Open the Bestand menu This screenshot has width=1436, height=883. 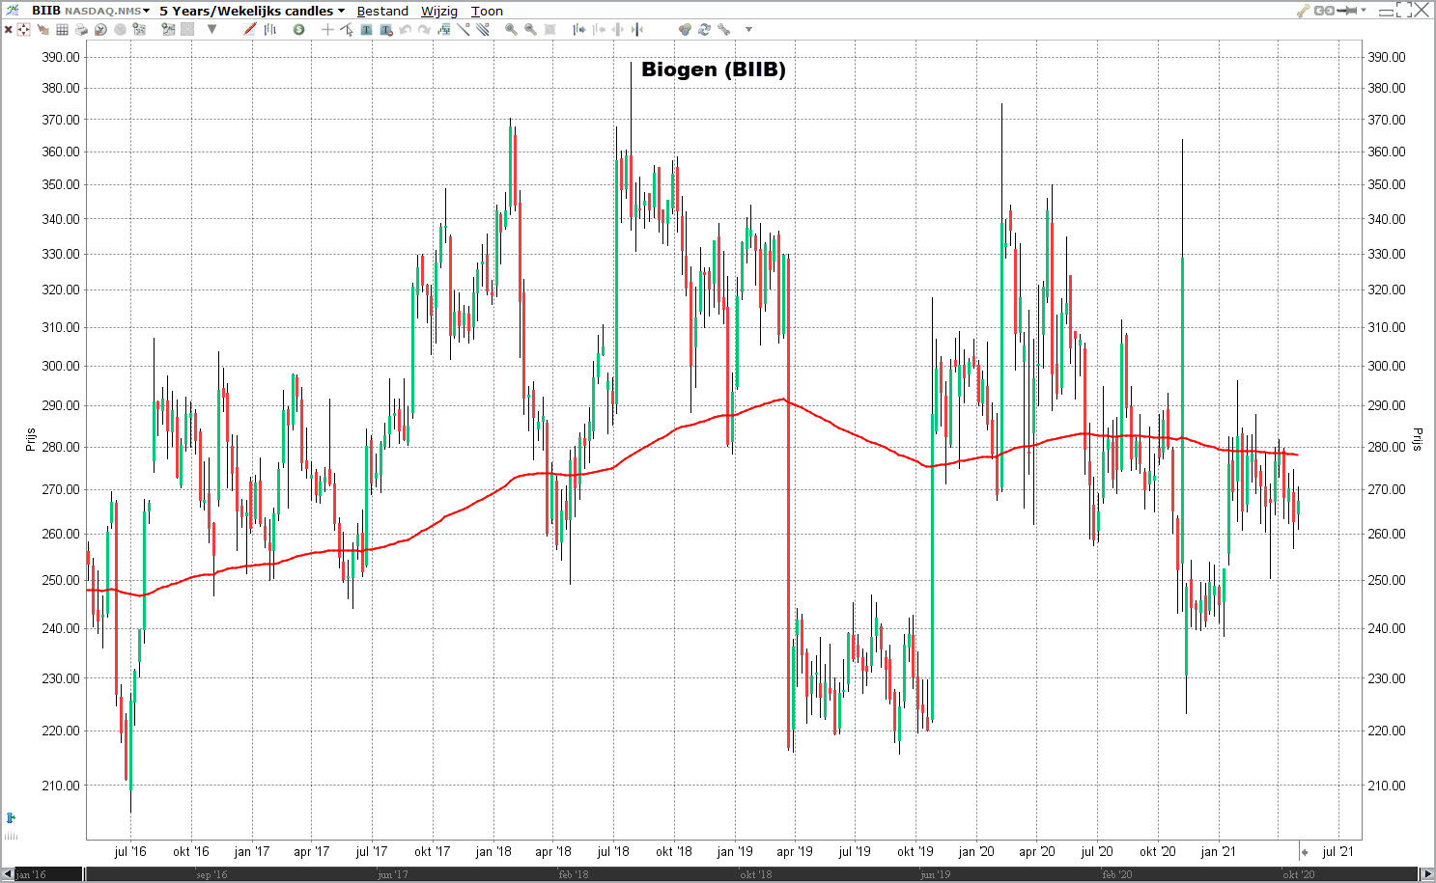[382, 12]
